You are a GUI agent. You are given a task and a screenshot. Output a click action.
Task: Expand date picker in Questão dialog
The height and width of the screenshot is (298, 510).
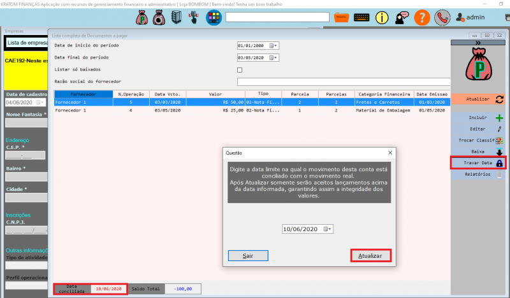click(x=328, y=229)
